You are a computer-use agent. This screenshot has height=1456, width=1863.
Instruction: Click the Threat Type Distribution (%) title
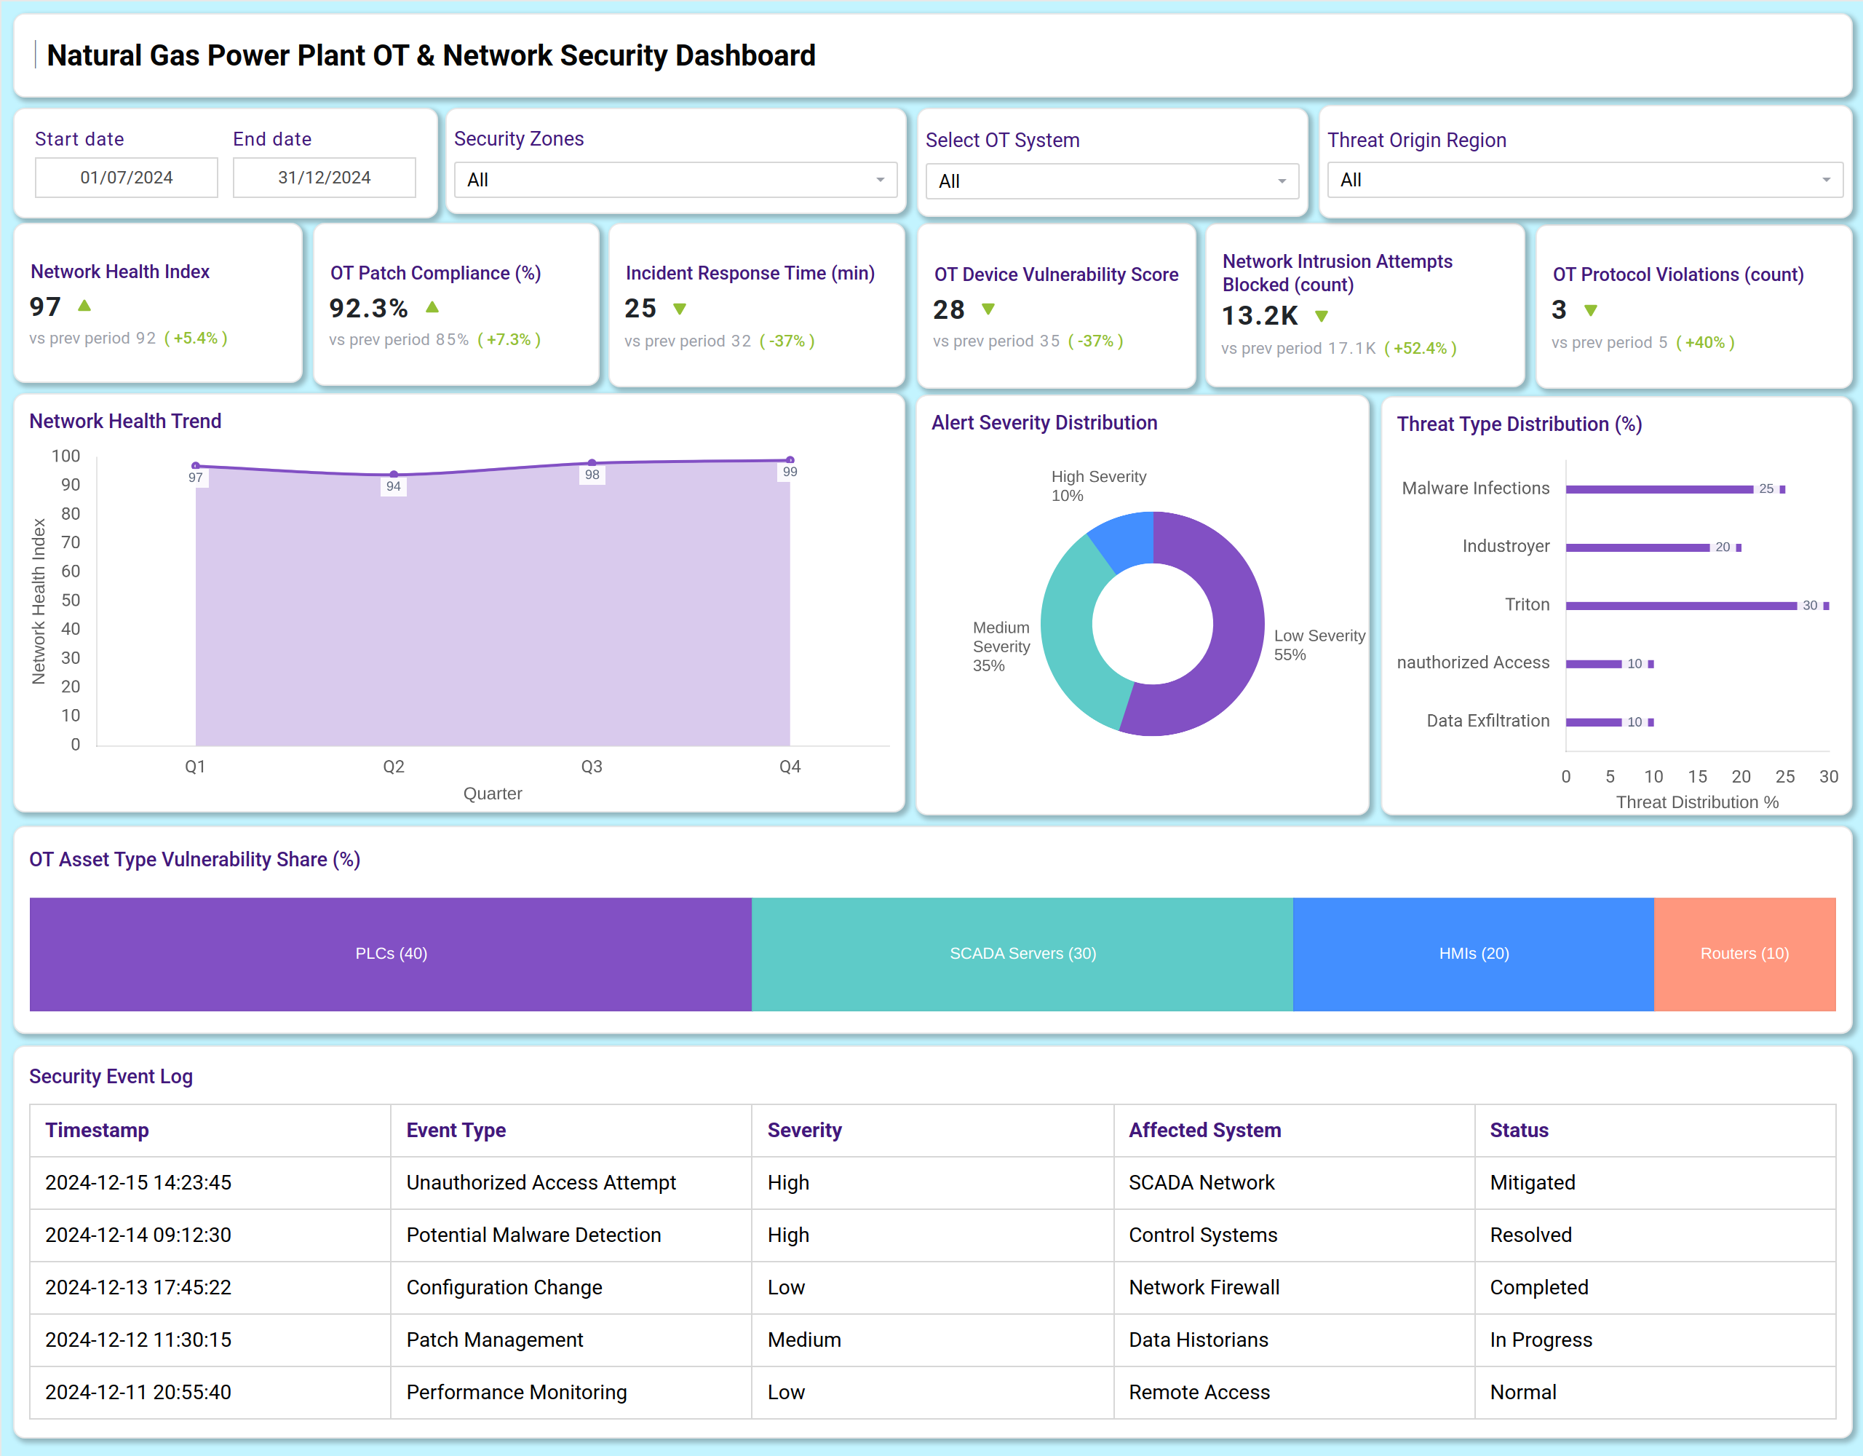point(1520,424)
